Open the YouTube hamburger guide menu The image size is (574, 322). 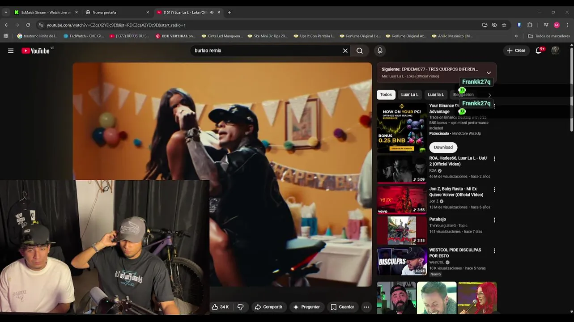11,51
